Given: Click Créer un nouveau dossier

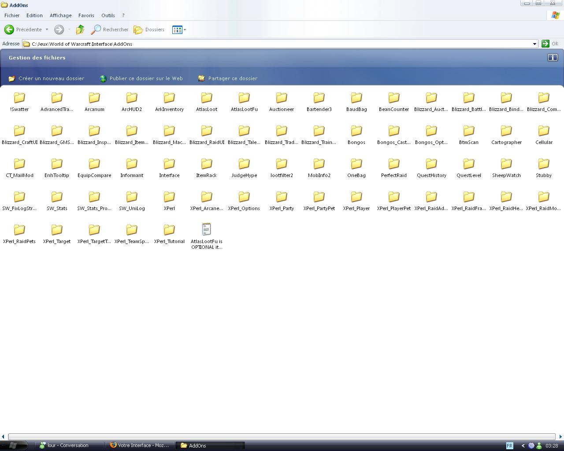Looking at the screenshot, I should [x=46, y=78].
